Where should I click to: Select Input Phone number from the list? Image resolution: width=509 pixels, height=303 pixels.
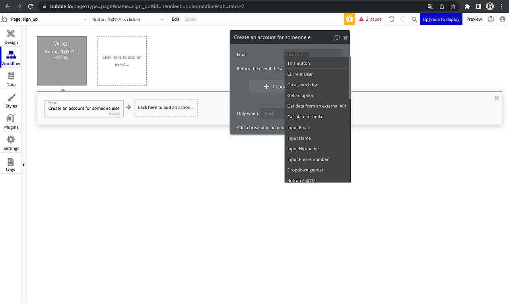tap(317, 159)
